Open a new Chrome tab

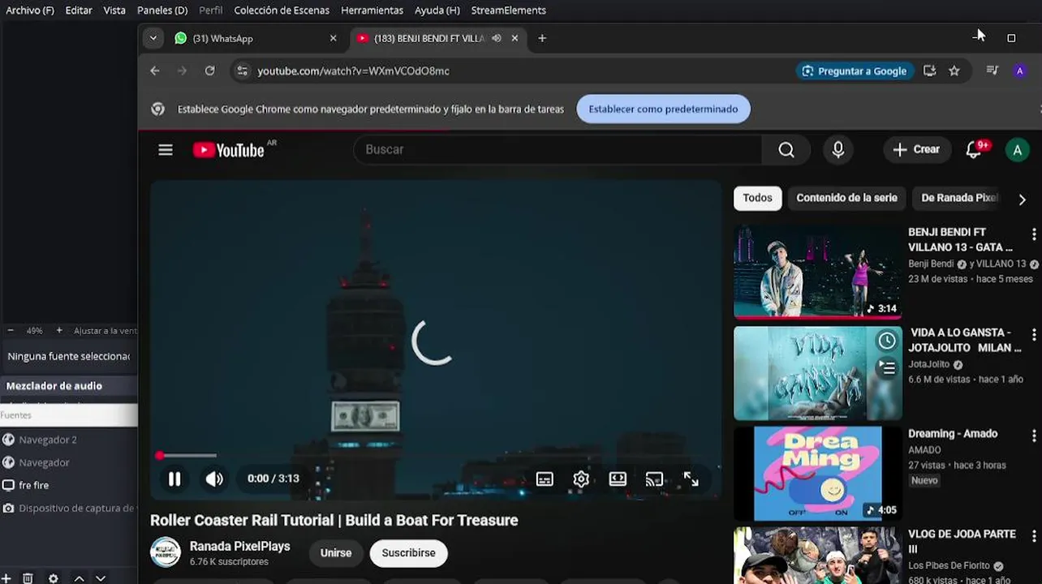click(x=542, y=38)
